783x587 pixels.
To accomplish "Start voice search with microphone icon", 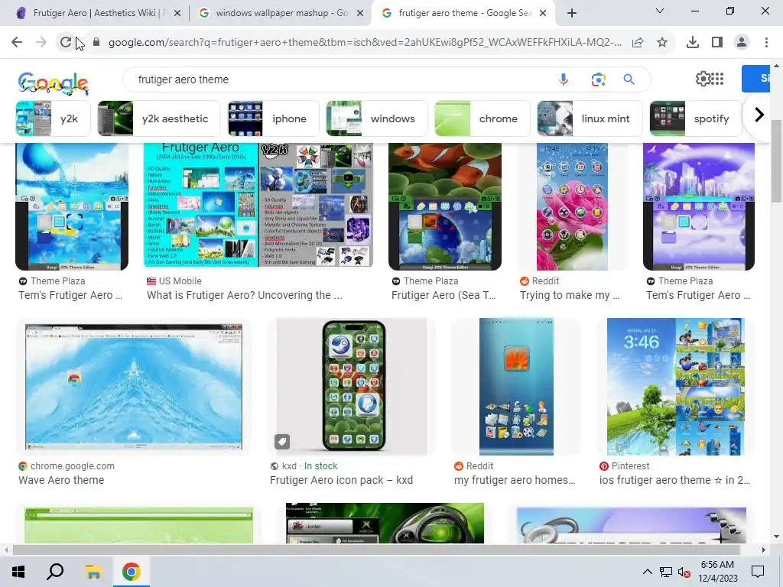I will pos(564,79).
